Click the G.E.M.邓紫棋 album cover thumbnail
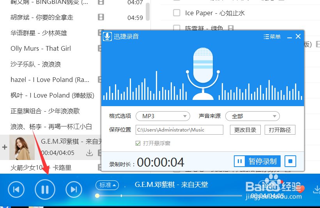Screen dimensions: 320x208 click(x=22, y=147)
